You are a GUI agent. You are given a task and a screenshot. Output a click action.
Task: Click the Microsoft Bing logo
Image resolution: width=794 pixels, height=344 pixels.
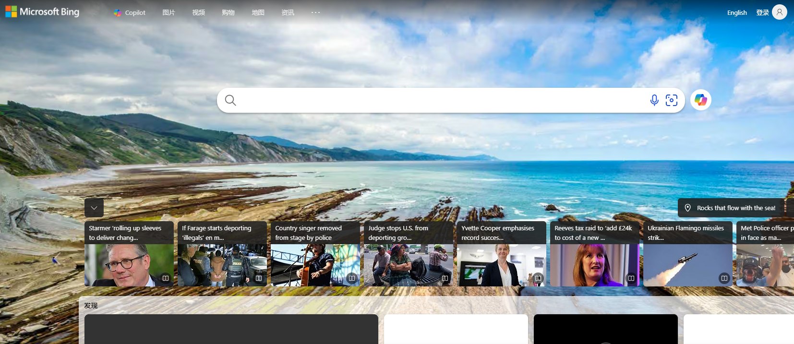[x=42, y=12]
